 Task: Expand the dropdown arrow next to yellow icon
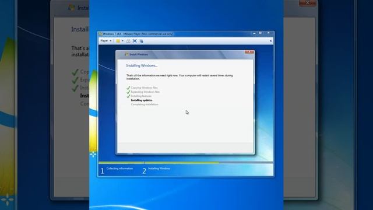pyautogui.click(x=122, y=41)
